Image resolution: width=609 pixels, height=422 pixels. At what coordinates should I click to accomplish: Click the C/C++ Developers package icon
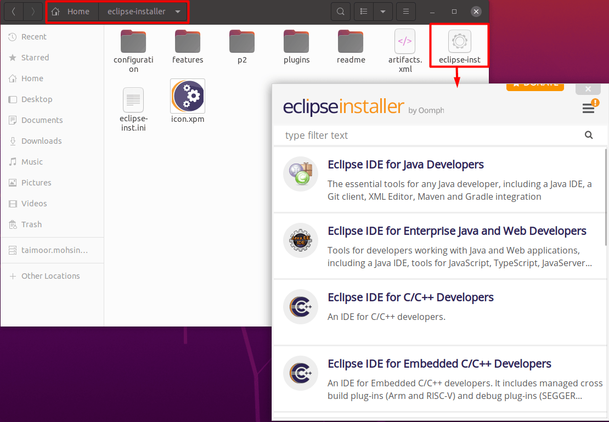coord(301,307)
